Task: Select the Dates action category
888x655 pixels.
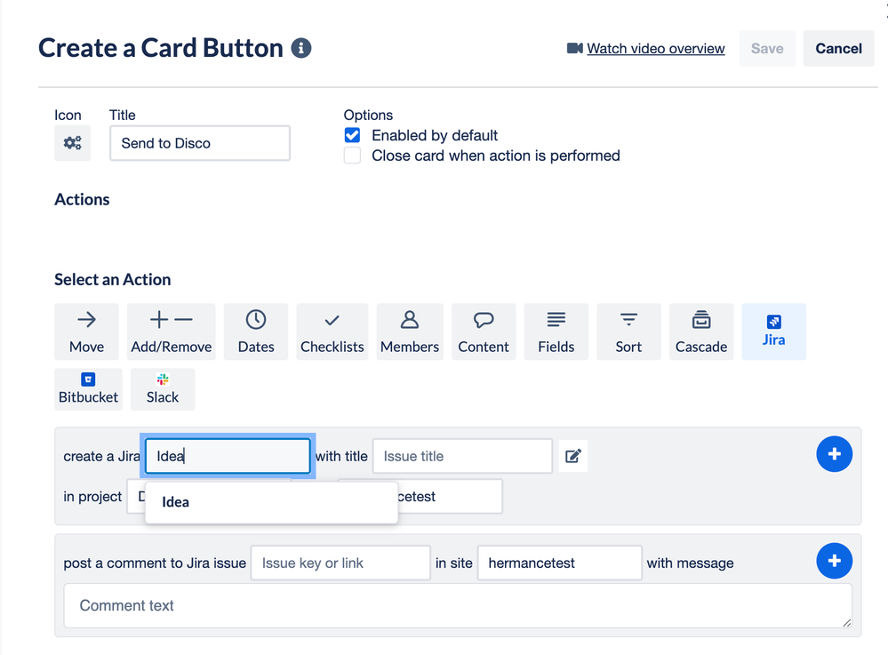Action: pyautogui.click(x=256, y=331)
